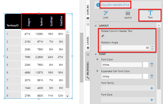Viewport: 163px width, 104px height.
Task: Add a Font Style with plus icon
Action: (152, 100)
